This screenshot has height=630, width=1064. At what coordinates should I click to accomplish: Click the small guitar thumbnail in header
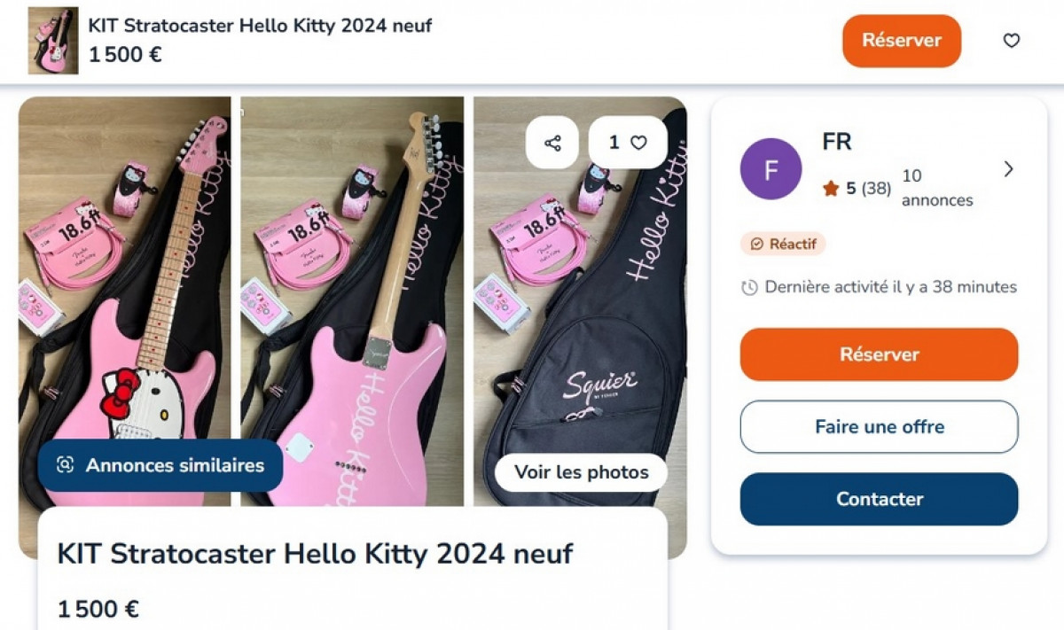pos(53,41)
